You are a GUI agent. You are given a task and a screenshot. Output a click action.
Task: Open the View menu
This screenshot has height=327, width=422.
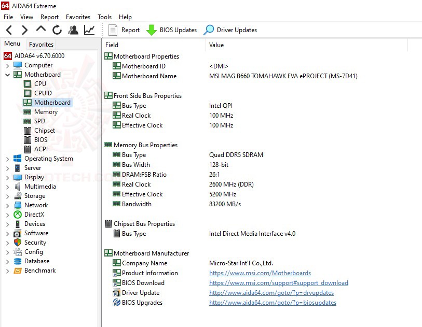pos(26,17)
